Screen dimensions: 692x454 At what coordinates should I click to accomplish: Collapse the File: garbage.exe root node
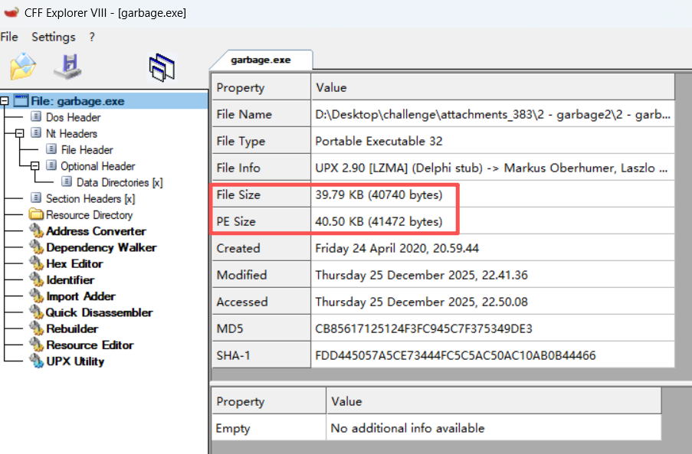(4, 101)
